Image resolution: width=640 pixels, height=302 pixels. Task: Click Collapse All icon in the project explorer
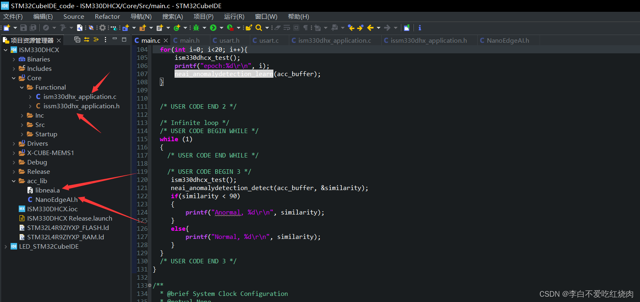(77, 39)
